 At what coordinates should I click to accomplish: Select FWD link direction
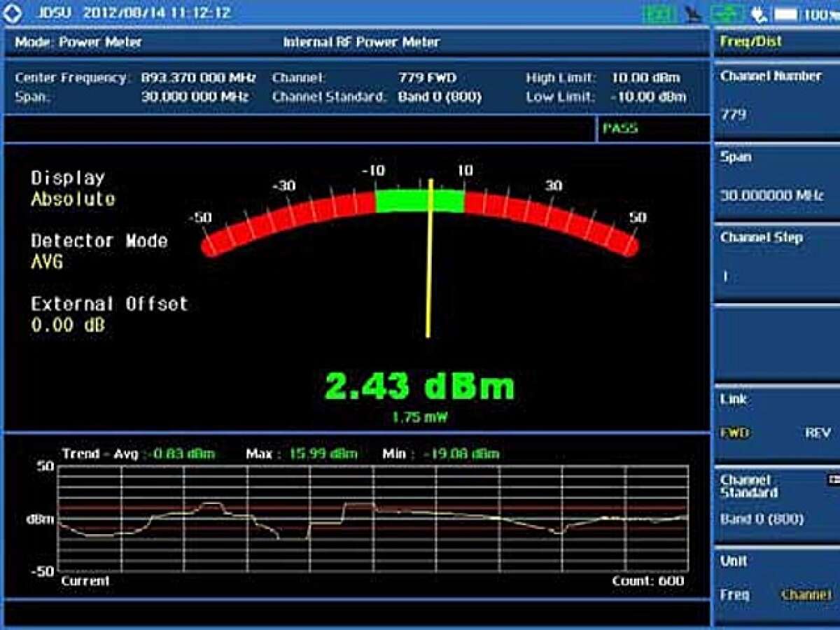(734, 433)
